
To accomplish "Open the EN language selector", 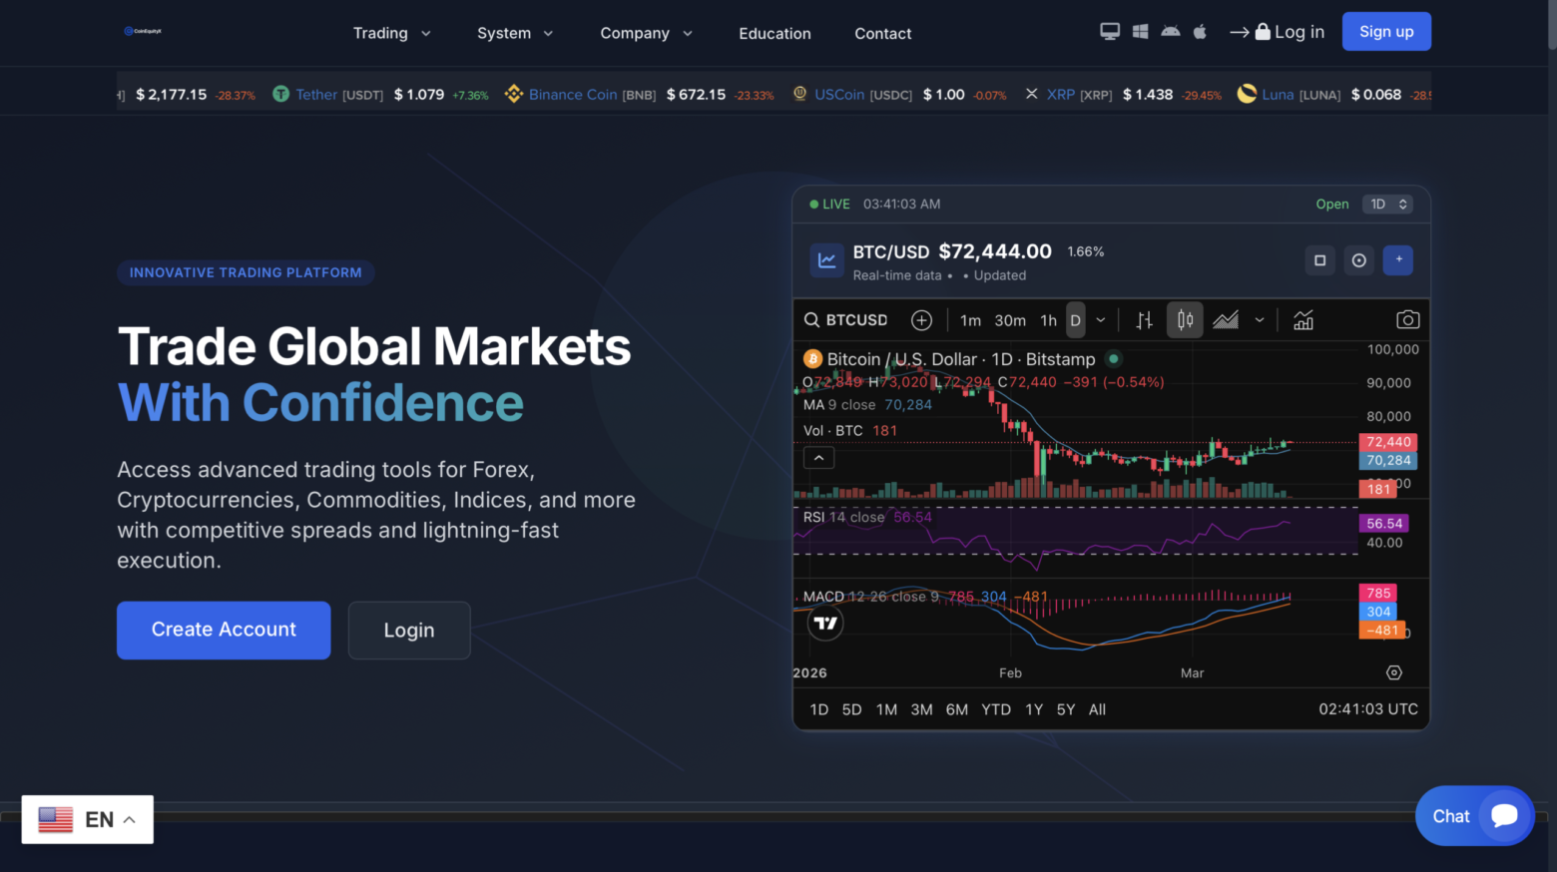I will tap(88, 819).
